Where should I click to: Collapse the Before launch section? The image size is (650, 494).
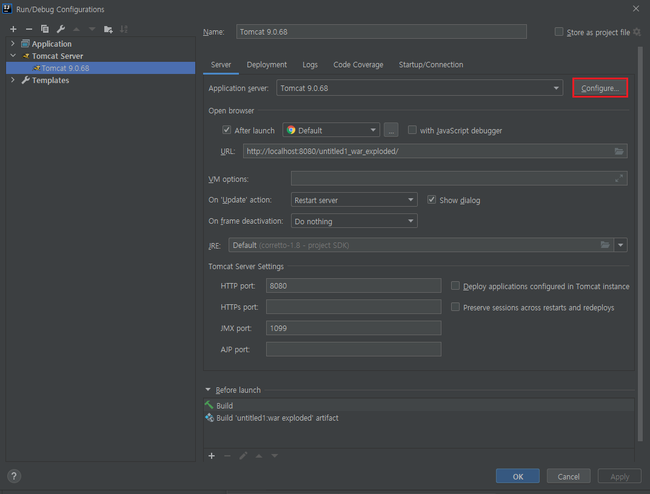pyautogui.click(x=208, y=390)
